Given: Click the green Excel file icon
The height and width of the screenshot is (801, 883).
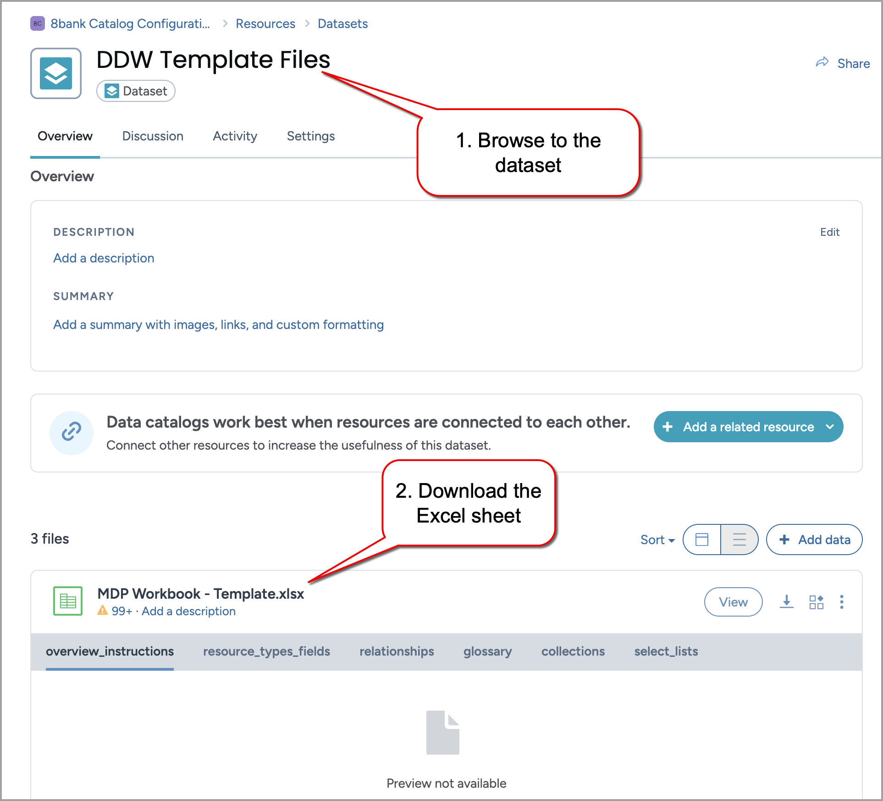Looking at the screenshot, I should (67, 601).
